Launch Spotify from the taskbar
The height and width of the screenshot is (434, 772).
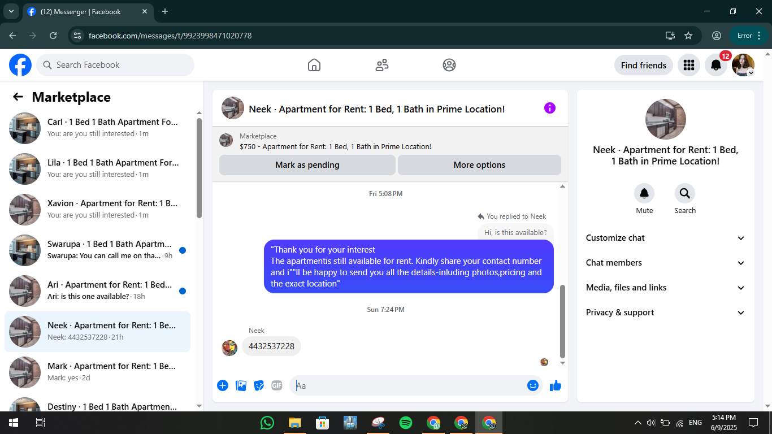[406, 423]
